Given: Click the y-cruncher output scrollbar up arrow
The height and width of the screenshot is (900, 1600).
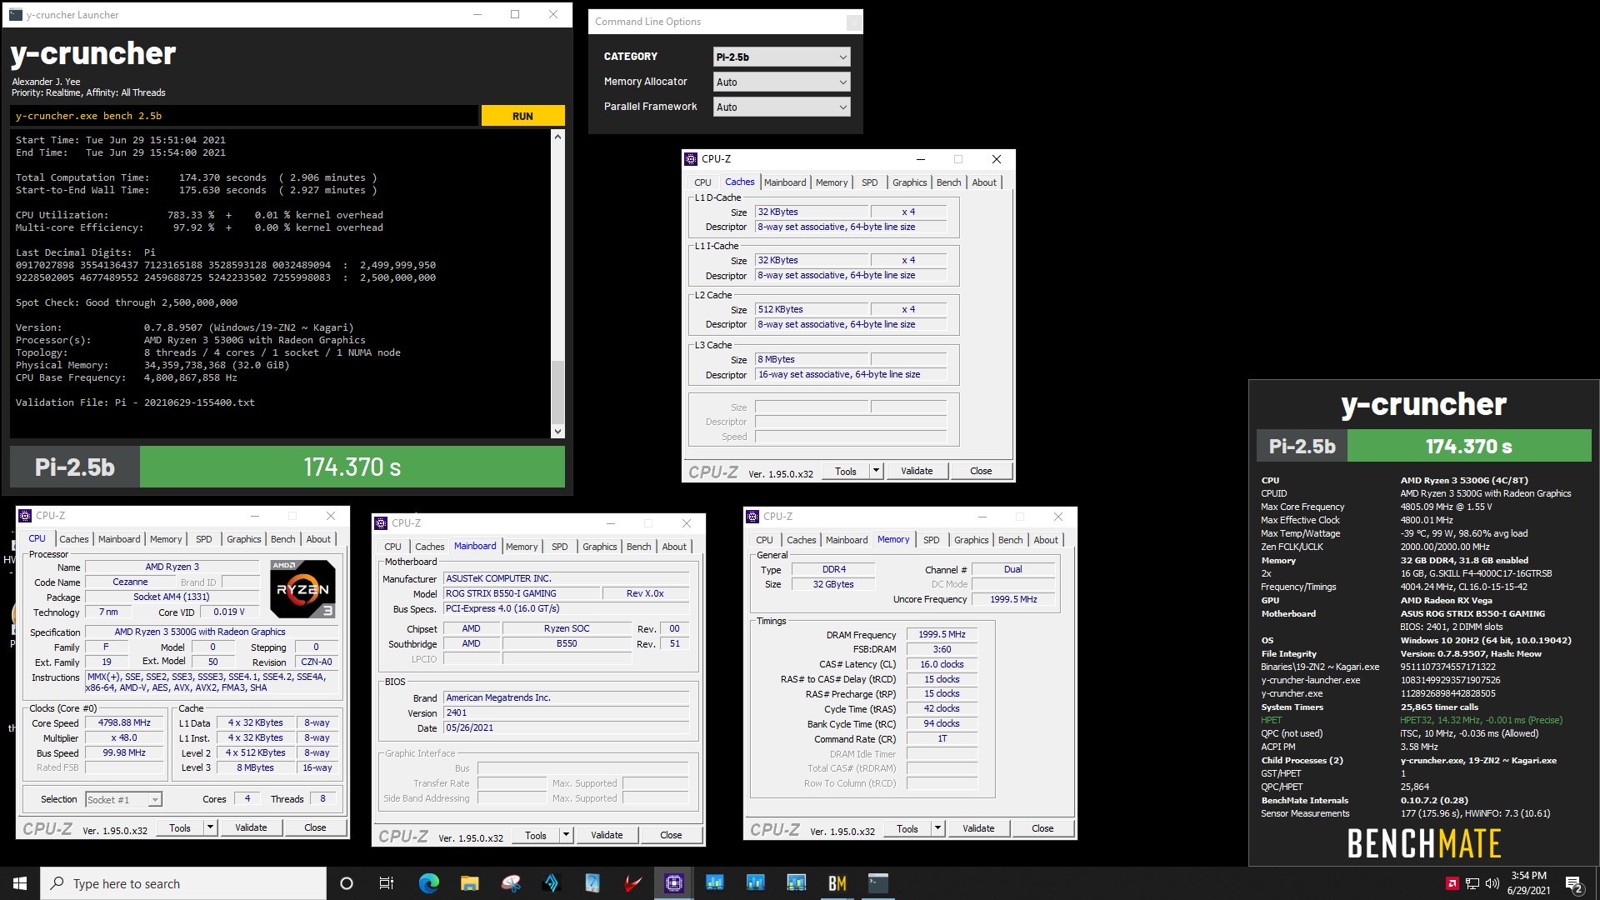Looking at the screenshot, I should 557,136.
